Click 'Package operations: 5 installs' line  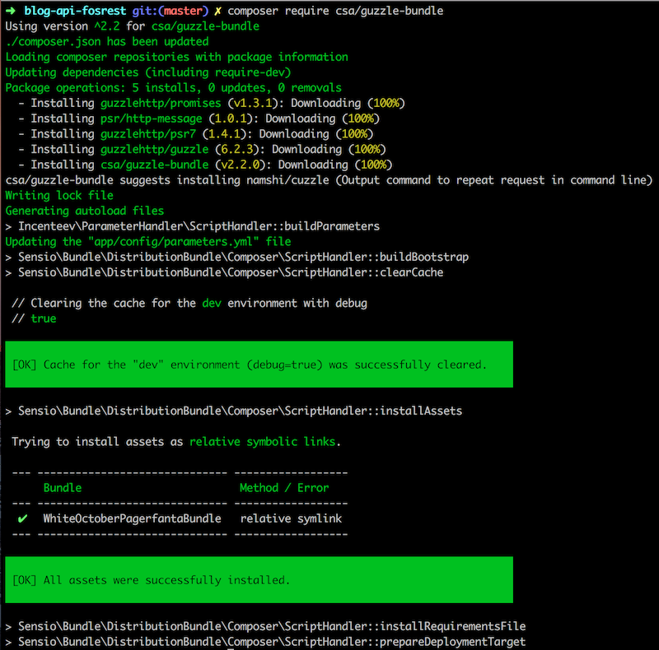[173, 88]
